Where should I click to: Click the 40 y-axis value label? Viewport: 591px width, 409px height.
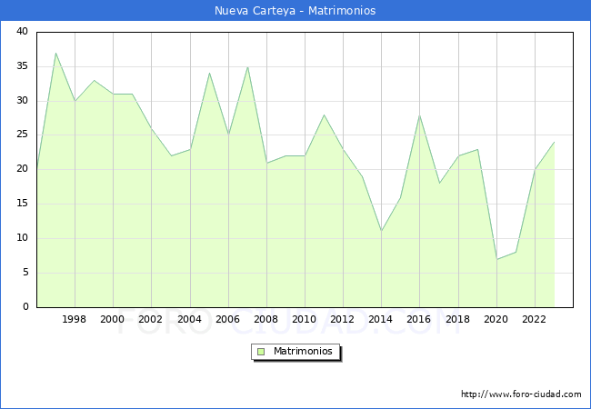[22, 32]
